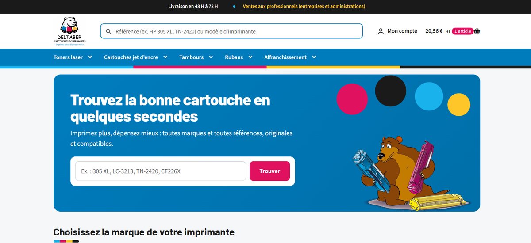Viewport: 531px width, 243px height.
Task: Click the Trouver button
Action: point(270,171)
